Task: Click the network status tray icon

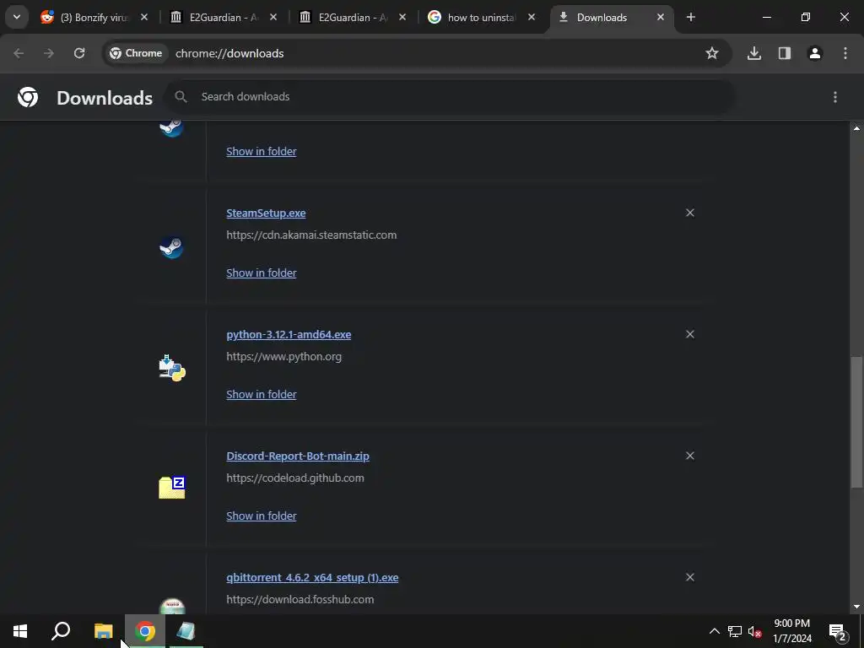Action: click(735, 631)
